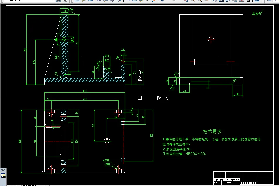Select the X axis label of the UCS icon
The image size is (279, 186).
(x=166, y=98)
